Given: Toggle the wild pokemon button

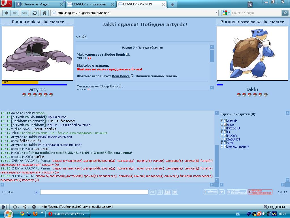Looking at the screenshot, I should 237,192.
